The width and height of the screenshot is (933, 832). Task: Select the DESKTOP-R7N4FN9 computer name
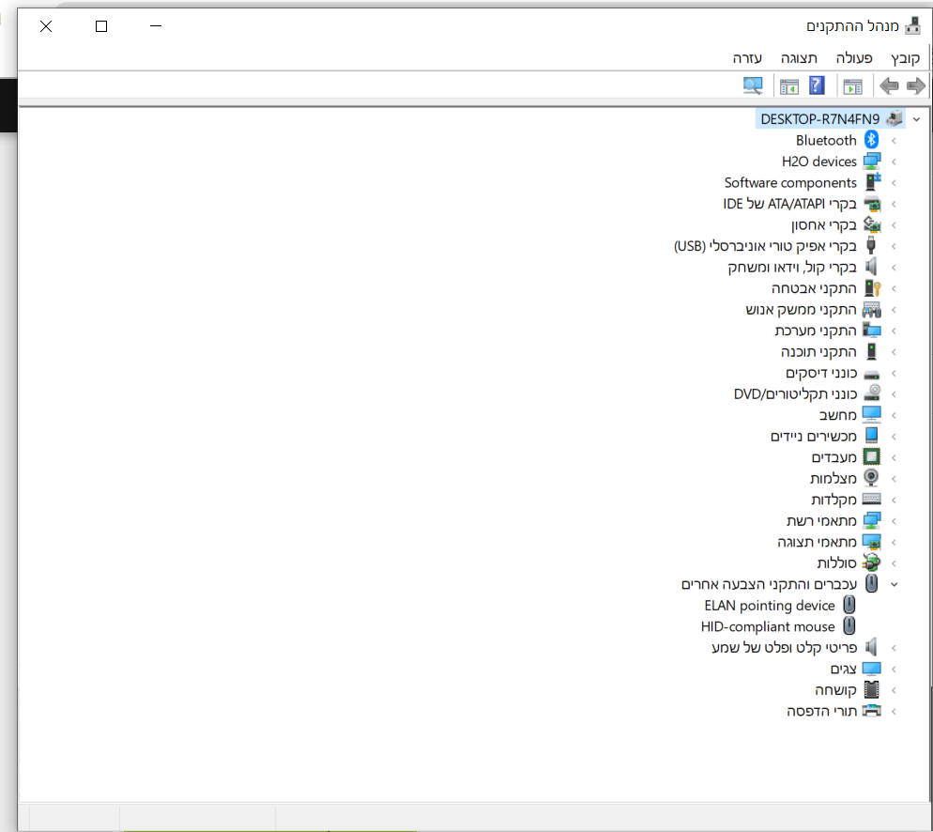[820, 119]
